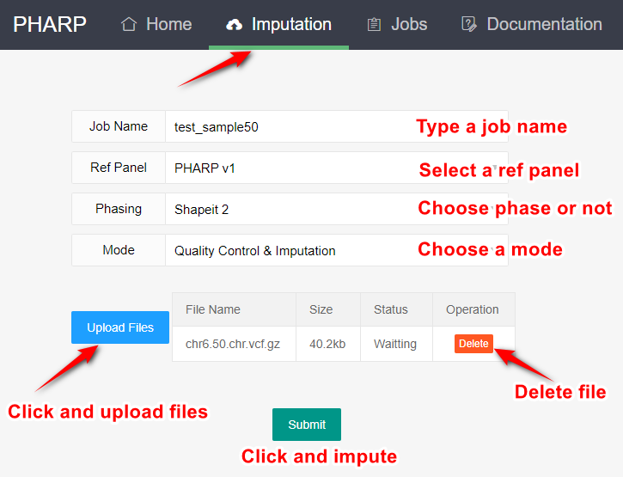Click the green Submit button
This screenshot has height=477, width=623.
[x=307, y=425]
